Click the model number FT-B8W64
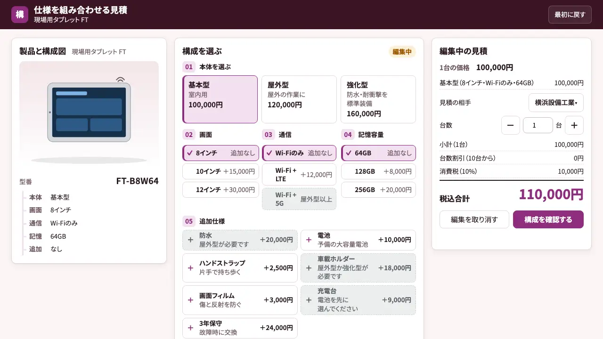The height and width of the screenshot is (339, 603). click(138, 181)
